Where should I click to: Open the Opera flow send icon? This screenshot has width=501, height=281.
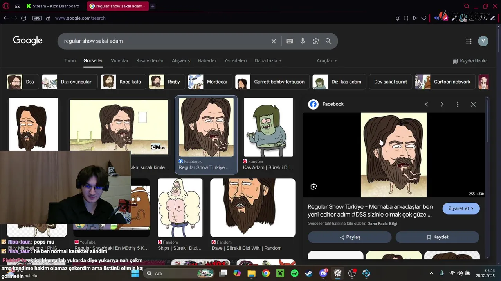415,18
